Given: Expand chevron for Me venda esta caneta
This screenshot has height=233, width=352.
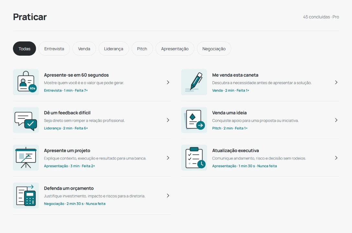Looking at the screenshot, I should click(x=336, y=83).
